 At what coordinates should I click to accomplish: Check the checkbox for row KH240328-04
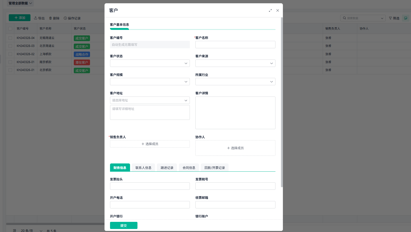coord(10,38)
